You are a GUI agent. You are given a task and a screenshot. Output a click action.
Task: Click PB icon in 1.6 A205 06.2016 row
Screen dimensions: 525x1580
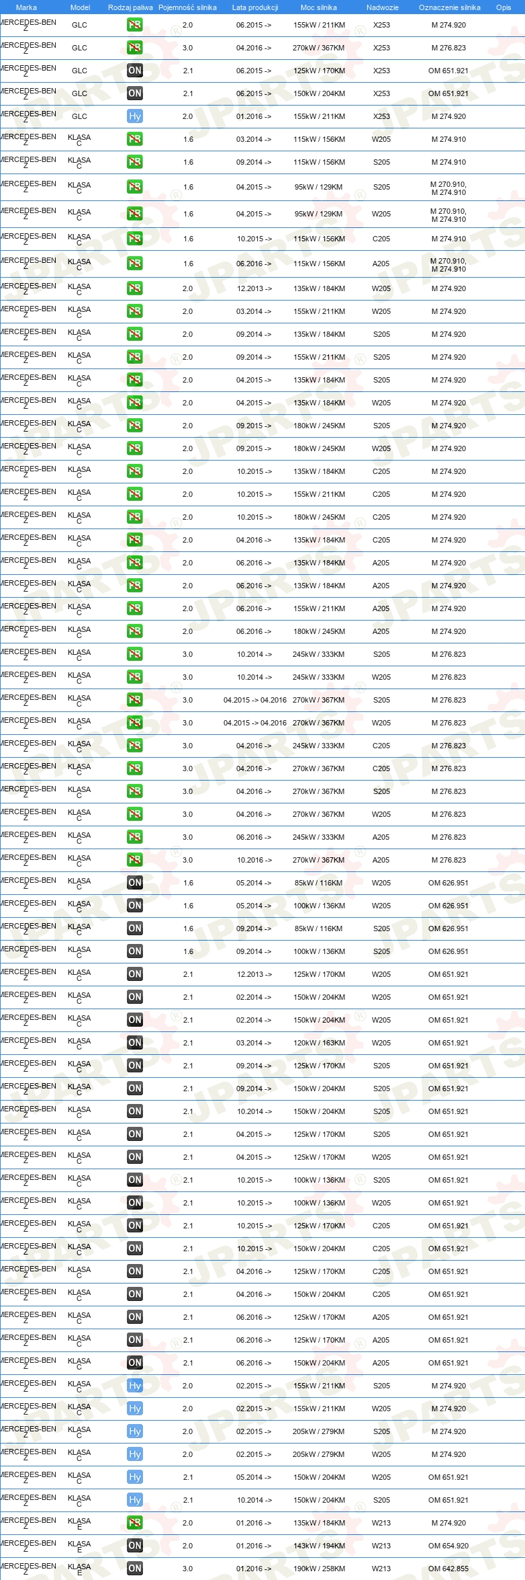(135, 264)
